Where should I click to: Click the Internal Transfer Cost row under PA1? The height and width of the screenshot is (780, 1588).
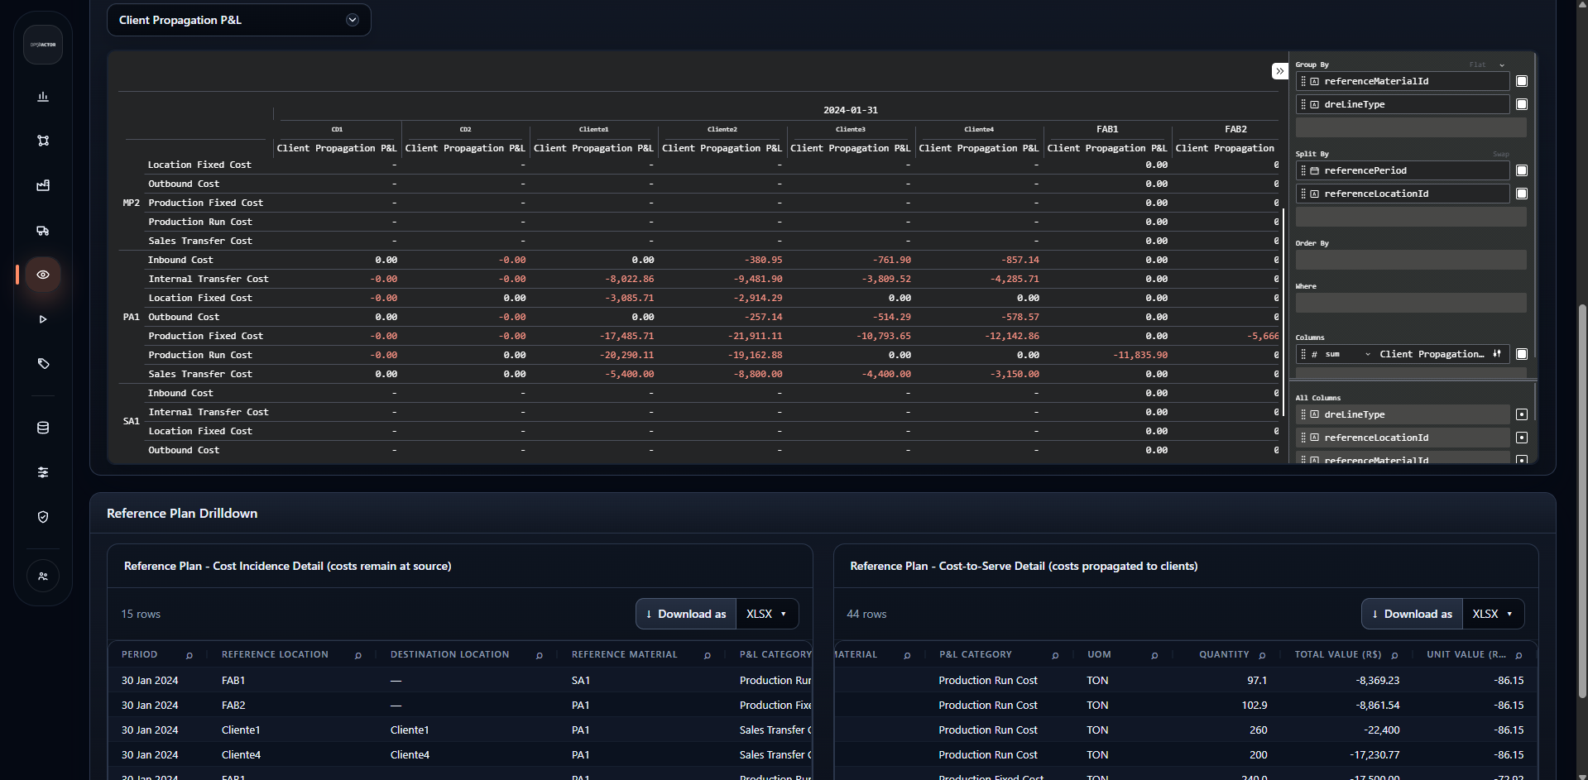(x=209, y=279)
